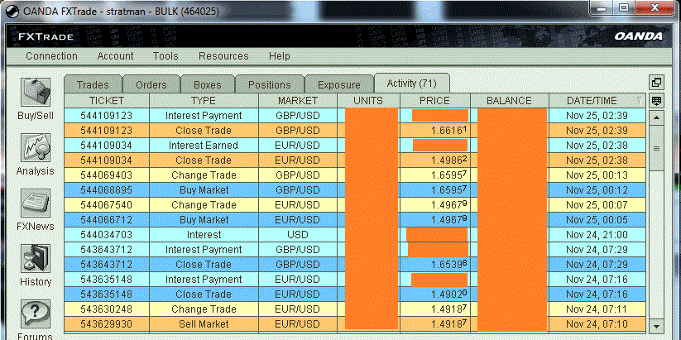Viewport: 681px width, 340px height.
Task: Select ticket 544068895 Buy Market row
Action: coord(355,189)
